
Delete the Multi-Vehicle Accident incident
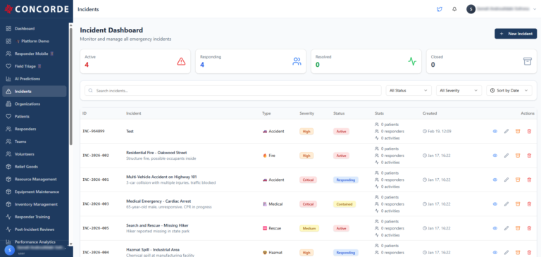pos(529,180)
